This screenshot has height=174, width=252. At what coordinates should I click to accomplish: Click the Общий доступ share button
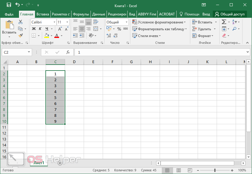click(230, 14)
